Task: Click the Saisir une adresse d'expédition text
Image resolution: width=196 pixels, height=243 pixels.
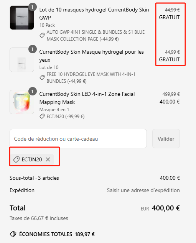Action: click(143, 190)
